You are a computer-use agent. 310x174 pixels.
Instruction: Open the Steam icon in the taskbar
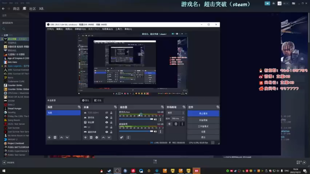(x=109, y=171)
